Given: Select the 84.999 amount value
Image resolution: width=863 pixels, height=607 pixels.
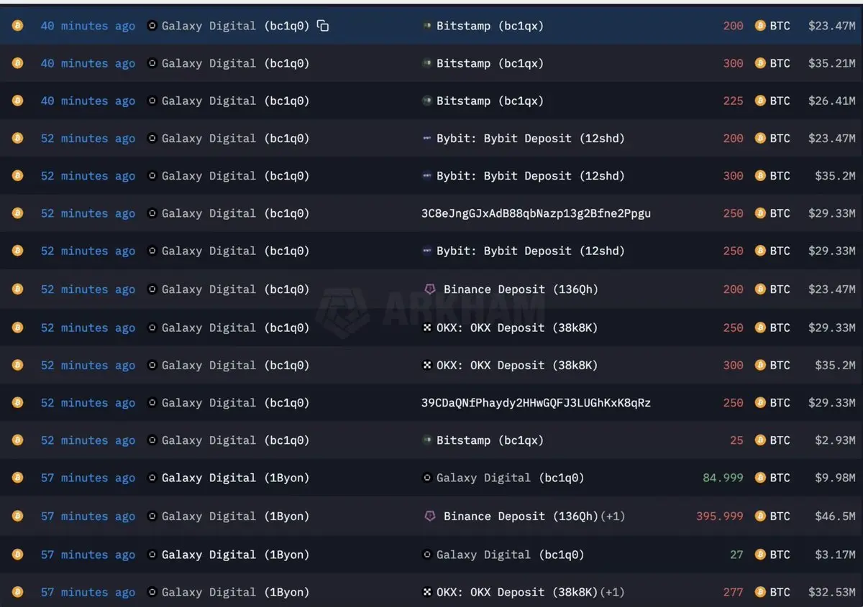Looking at the screenshot, I should point(723,478).
